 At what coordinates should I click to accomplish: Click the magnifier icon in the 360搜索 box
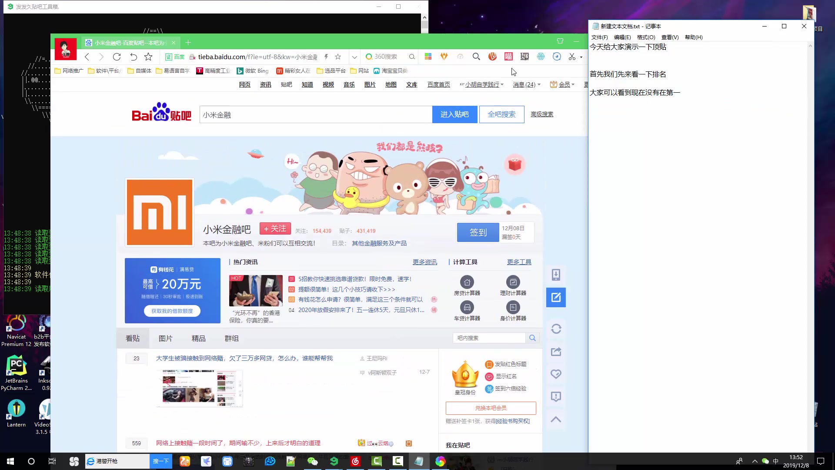point(412,57)
